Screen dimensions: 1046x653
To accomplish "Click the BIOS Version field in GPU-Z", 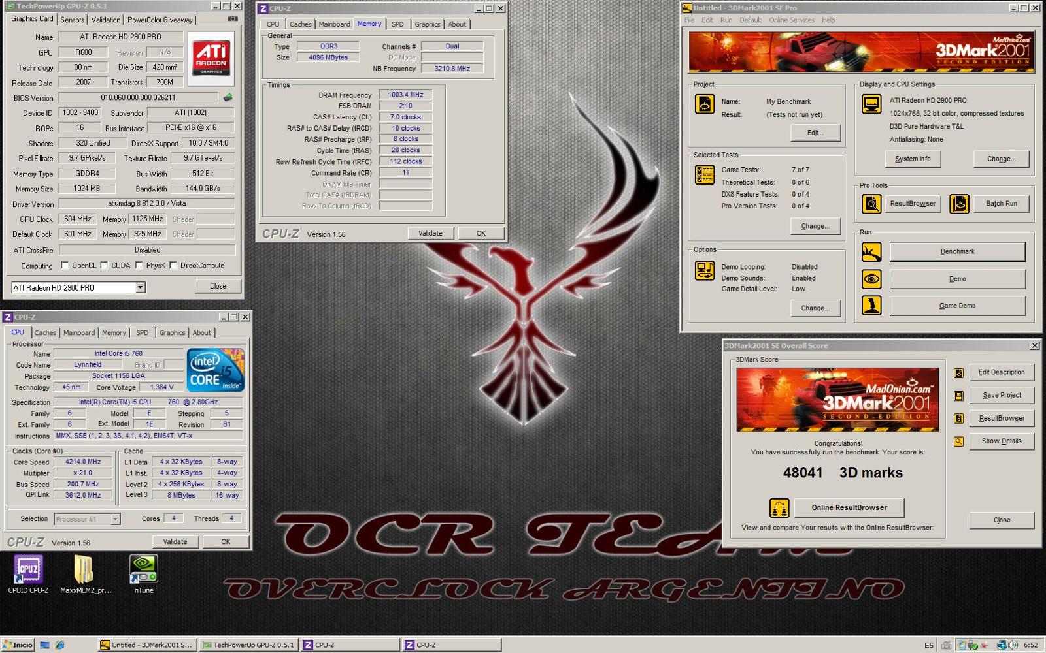I will click(x=139, y=97).
